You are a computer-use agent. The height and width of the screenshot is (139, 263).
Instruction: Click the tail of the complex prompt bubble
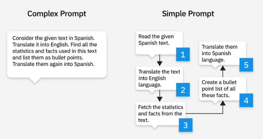(35, 80)
